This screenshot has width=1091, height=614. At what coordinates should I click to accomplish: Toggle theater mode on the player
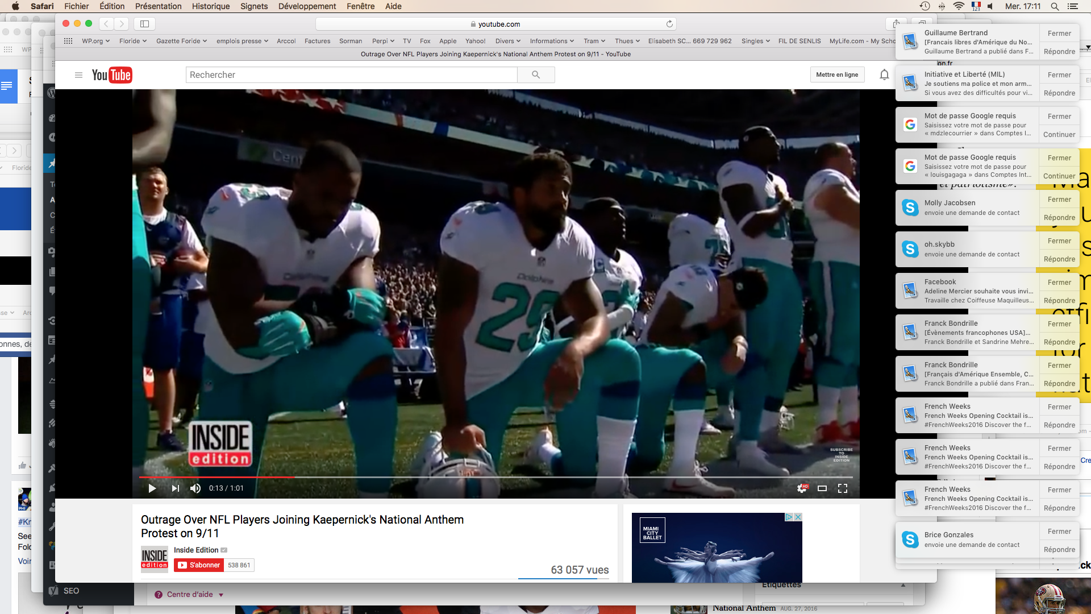pos(822,488)
